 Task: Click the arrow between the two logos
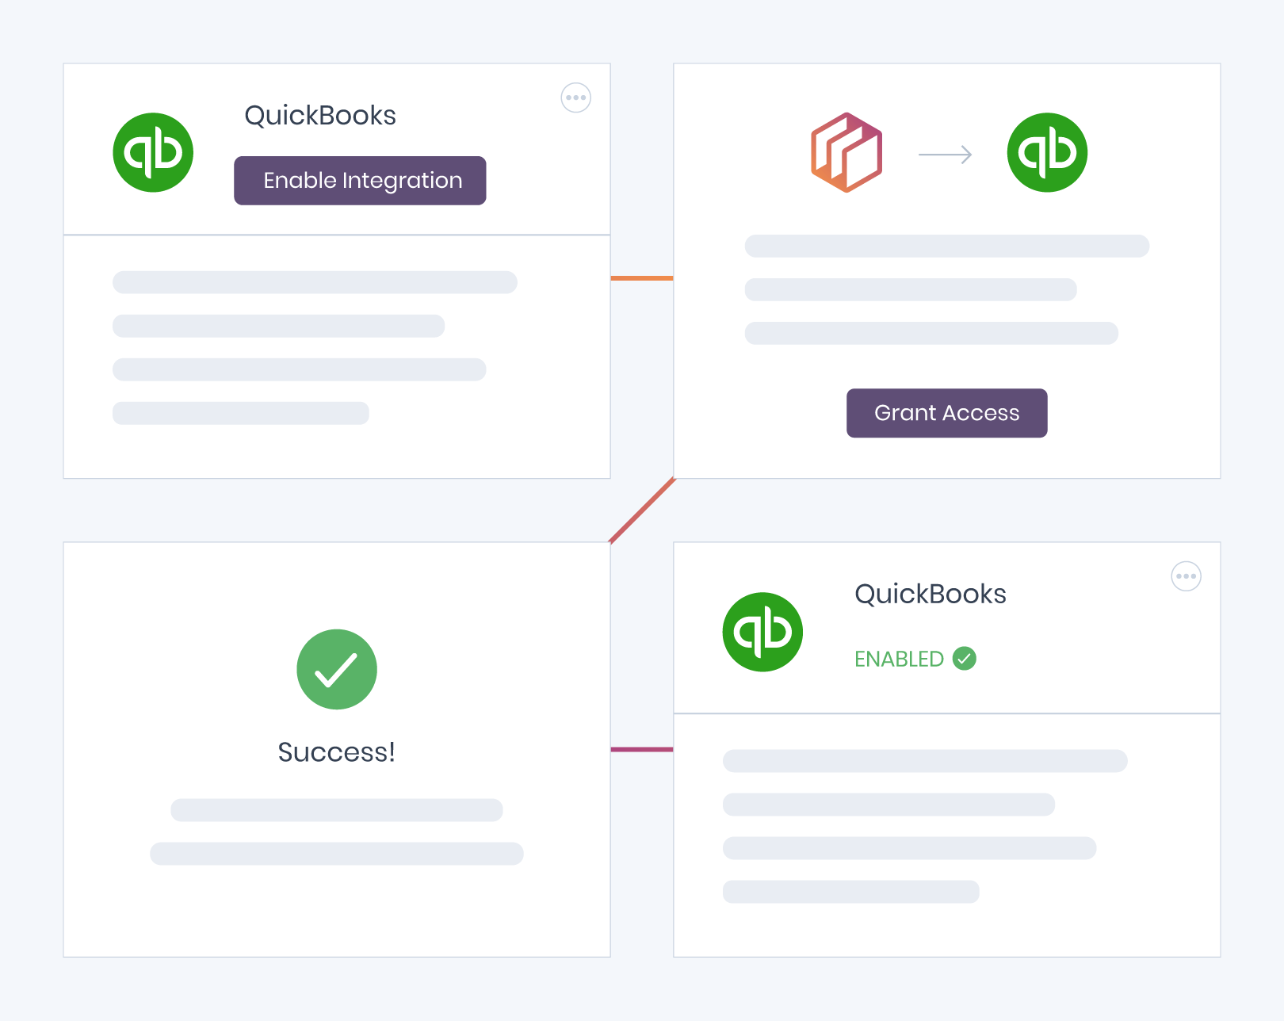coord(945,155)
